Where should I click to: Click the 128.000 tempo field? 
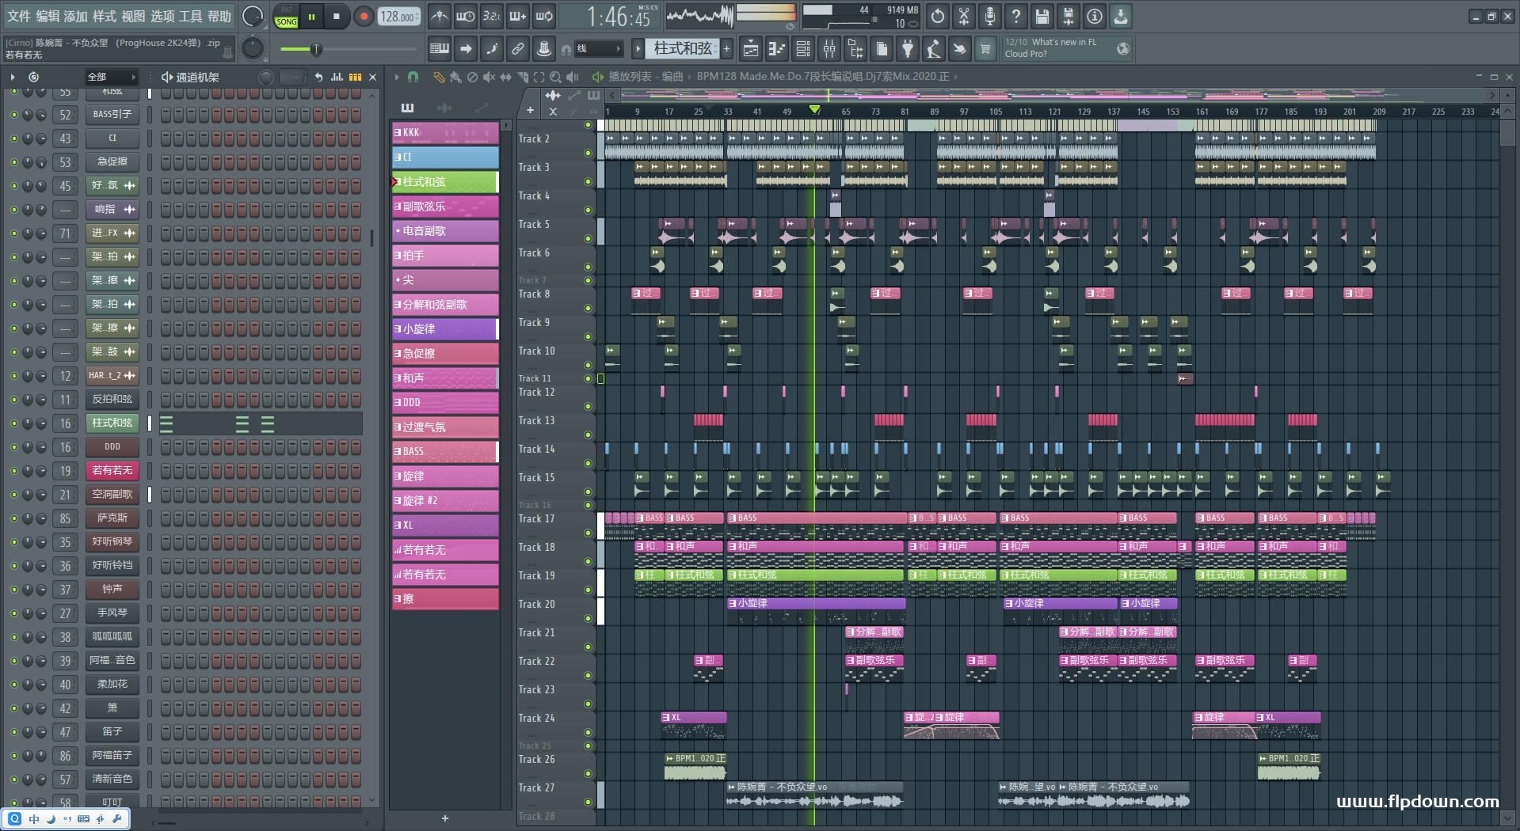[398, 17]
